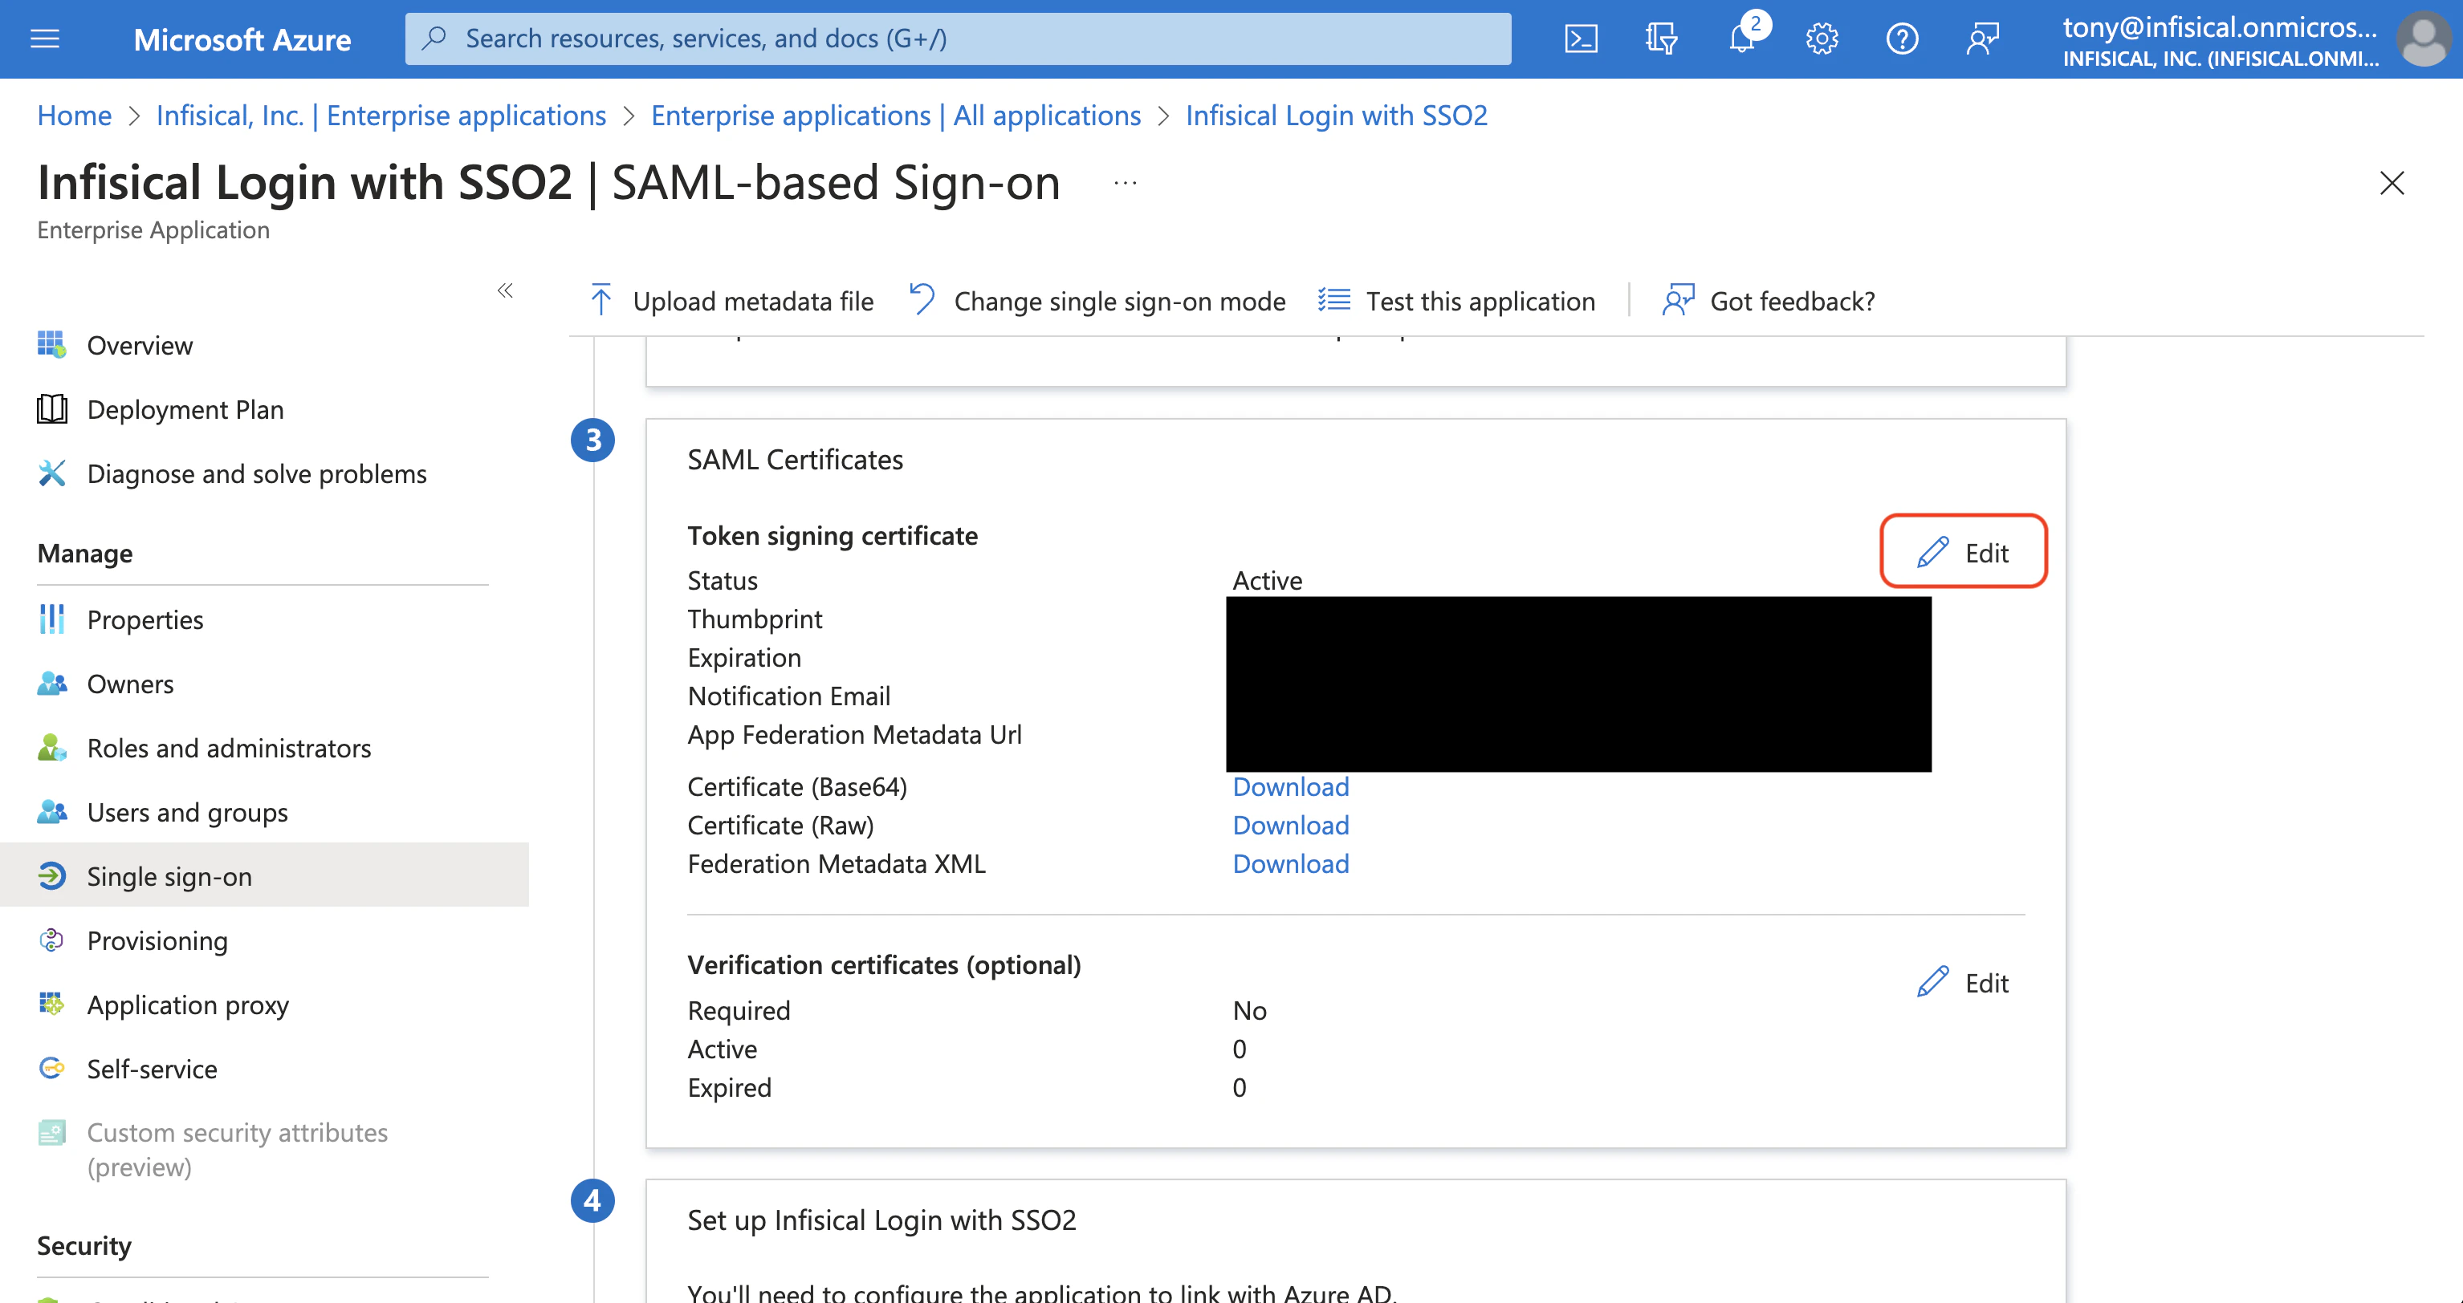Open the ellipsis more options next to title
The image size is (2463, 1303).
1126,181
